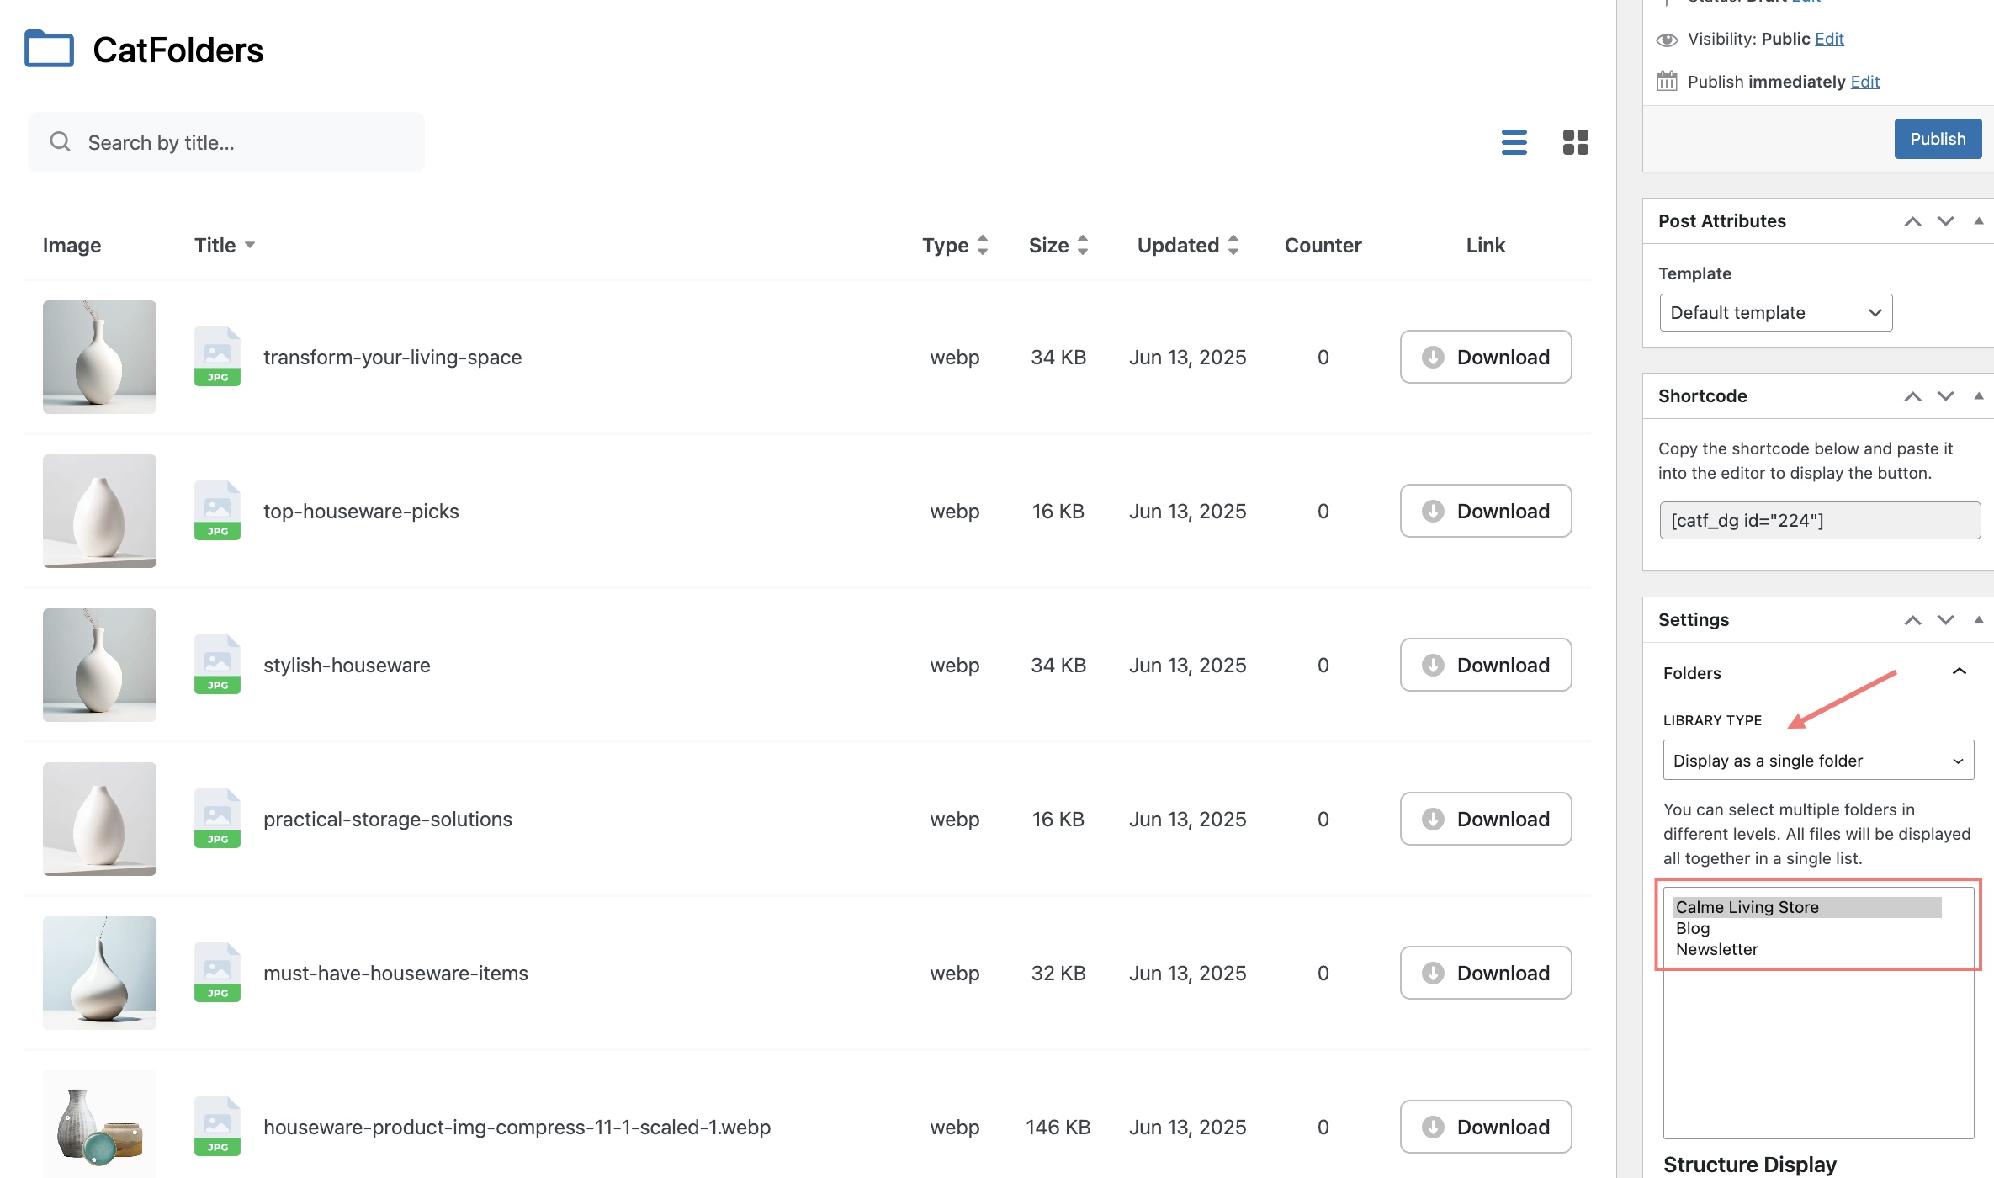Click JPG file icon for practical-storage-solutions
Viewport: 1994px width, 1178px height.
pos(217,819)
